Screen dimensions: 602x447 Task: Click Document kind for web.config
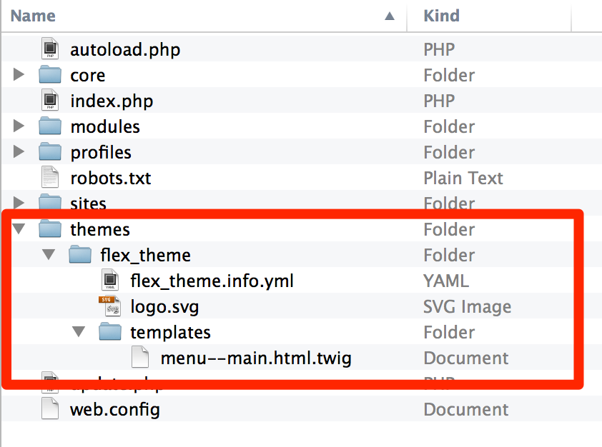coord(466,409)
